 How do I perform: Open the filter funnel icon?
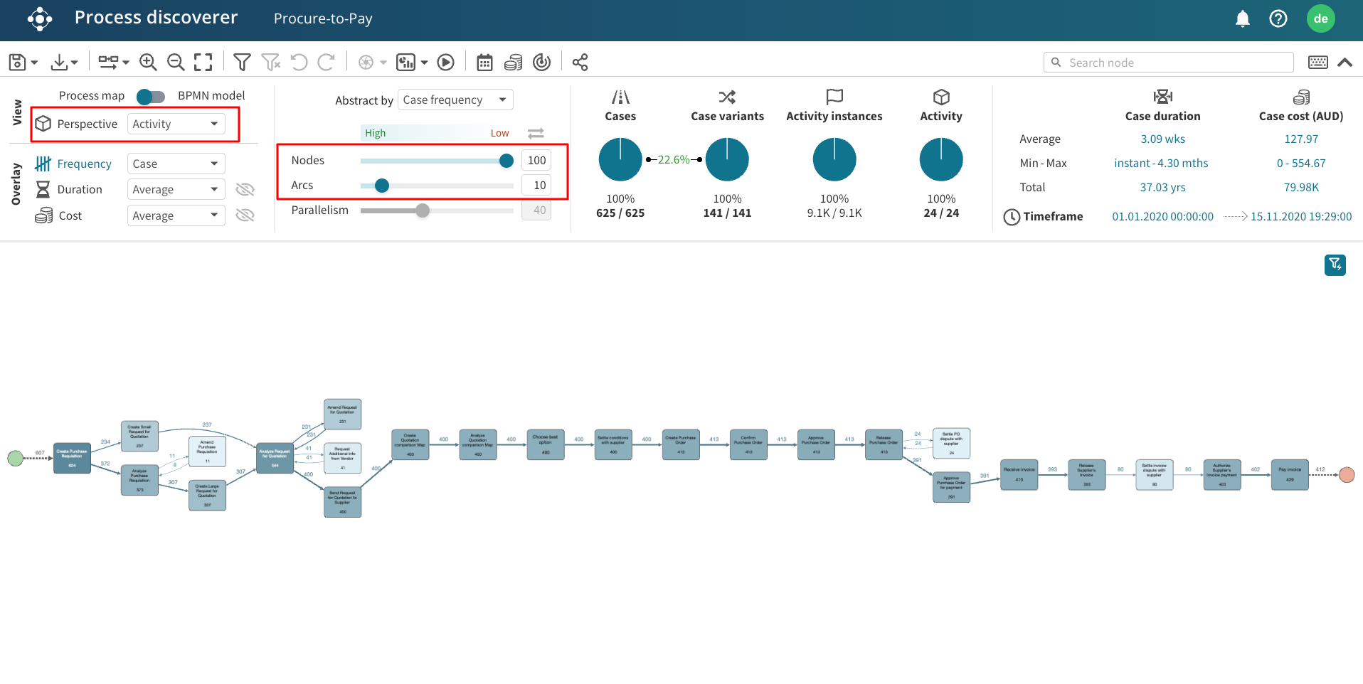coord(242,63)
